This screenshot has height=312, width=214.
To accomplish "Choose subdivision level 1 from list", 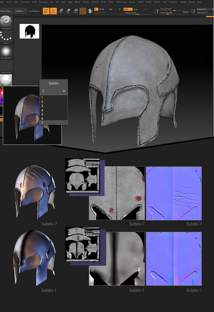I will pos(42,97).
